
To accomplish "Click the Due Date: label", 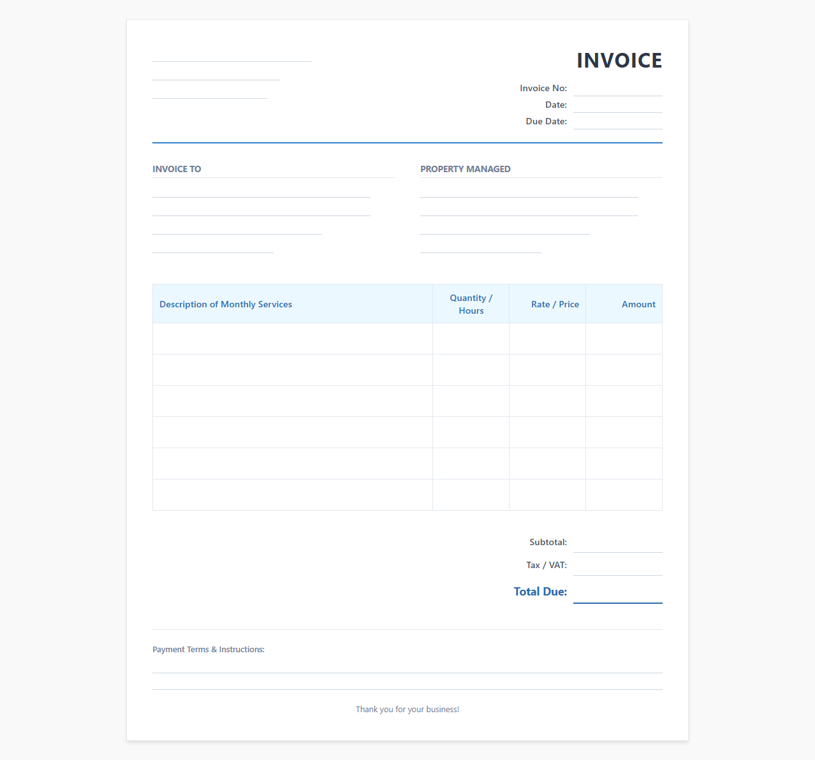I will (x=547, y=122).
